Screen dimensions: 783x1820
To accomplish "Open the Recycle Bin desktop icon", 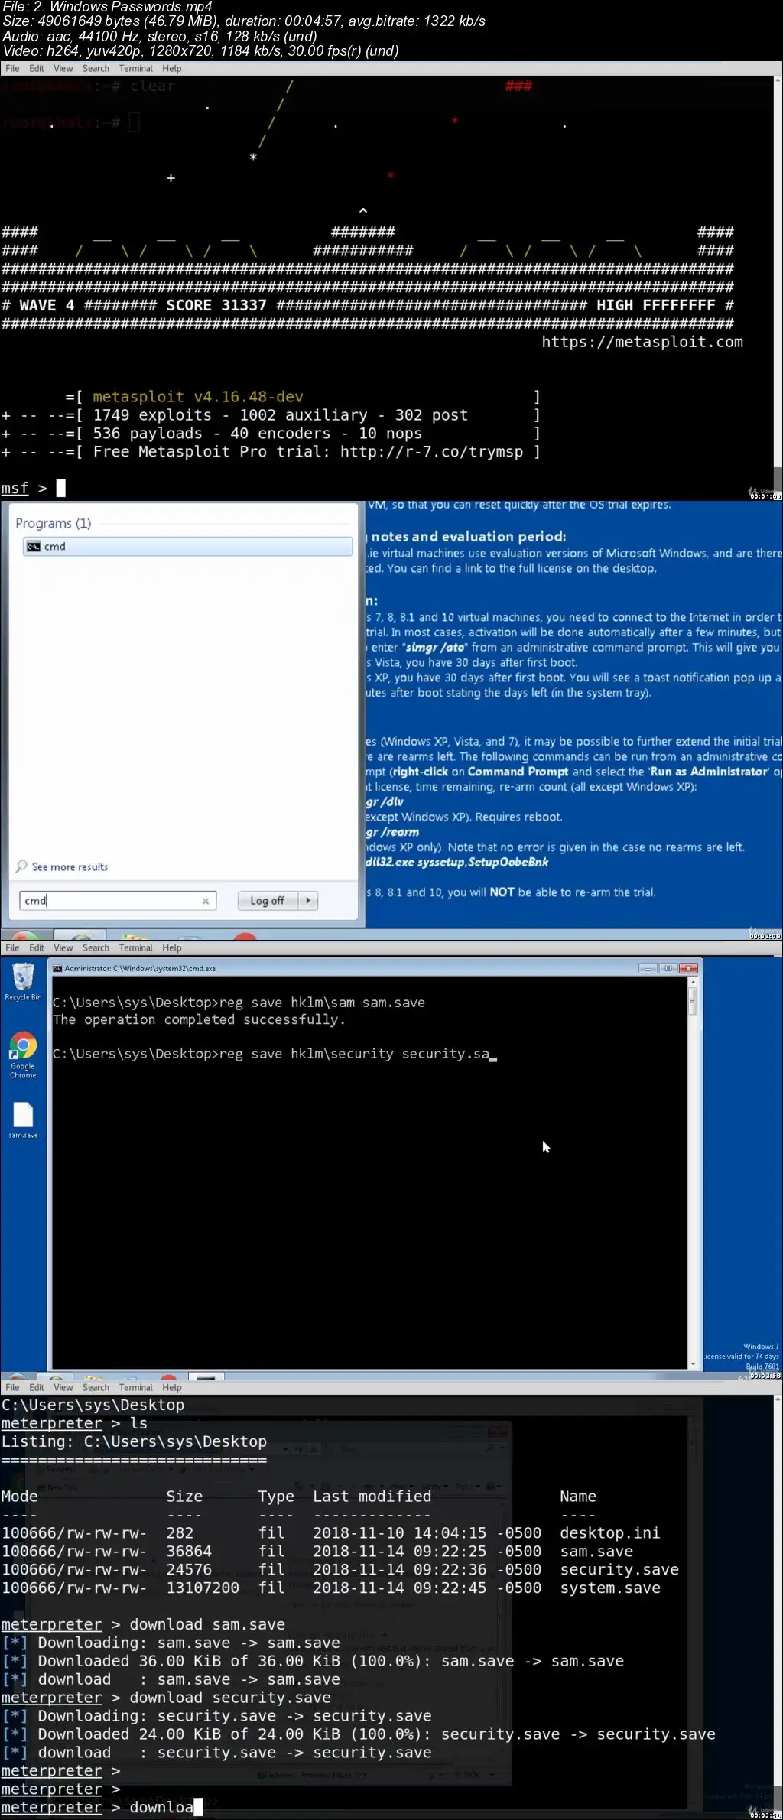I will [23, 982].
